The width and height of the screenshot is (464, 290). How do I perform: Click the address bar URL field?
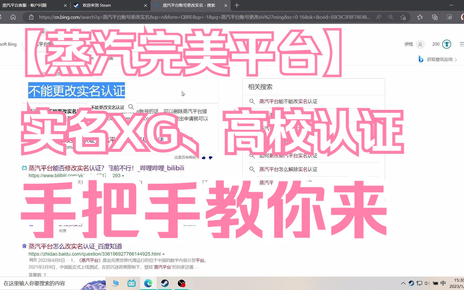coord(205,17)
